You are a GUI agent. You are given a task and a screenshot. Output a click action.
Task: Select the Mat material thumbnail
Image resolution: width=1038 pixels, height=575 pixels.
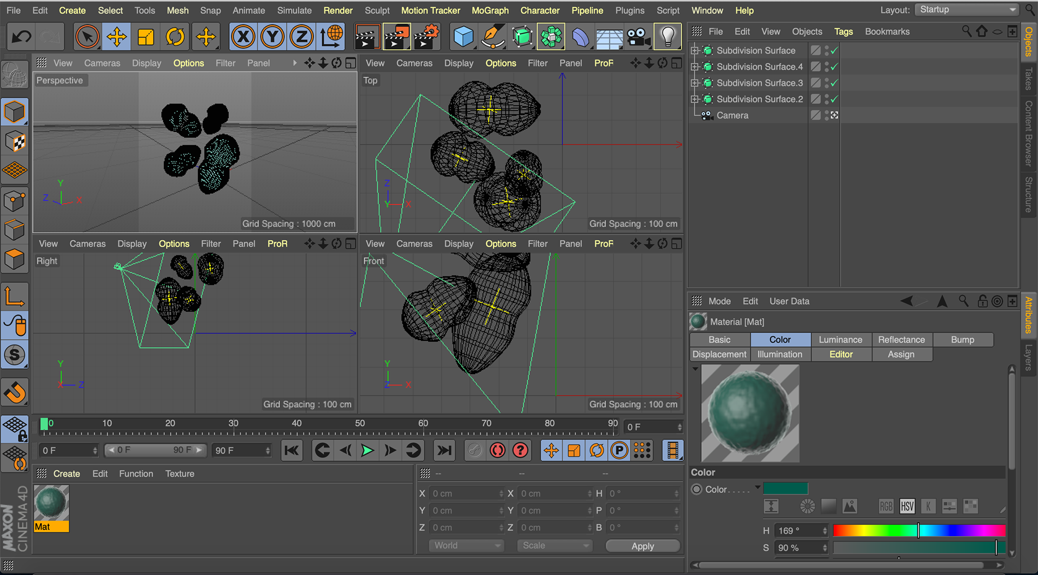pos(51,503)
